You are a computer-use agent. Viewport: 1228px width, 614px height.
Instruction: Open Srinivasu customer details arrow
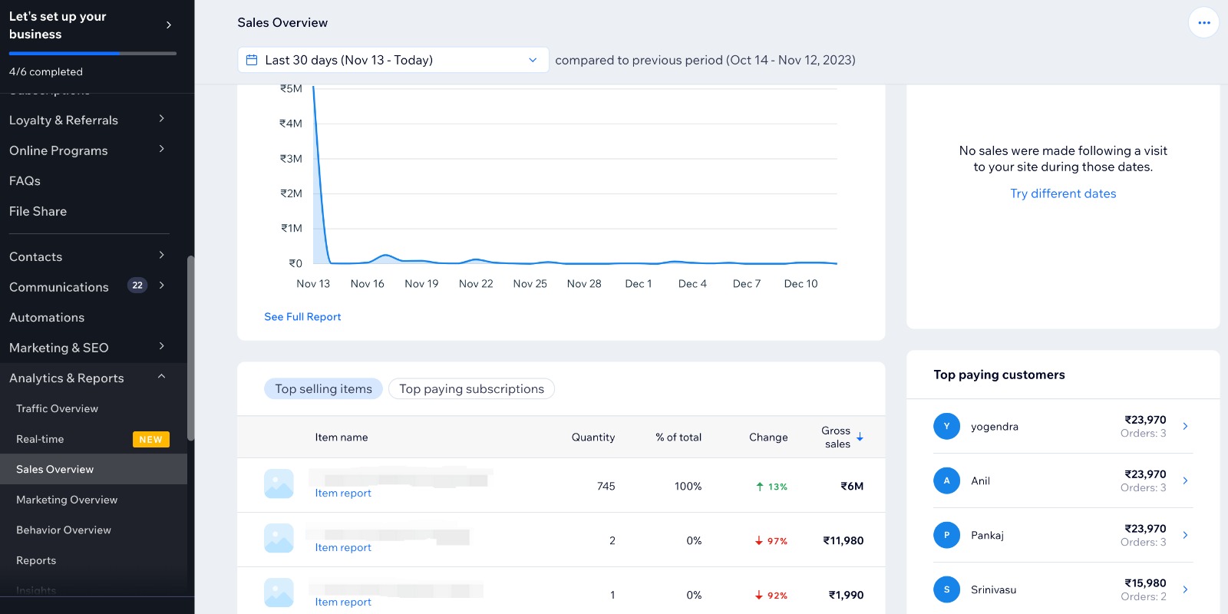1185,589
